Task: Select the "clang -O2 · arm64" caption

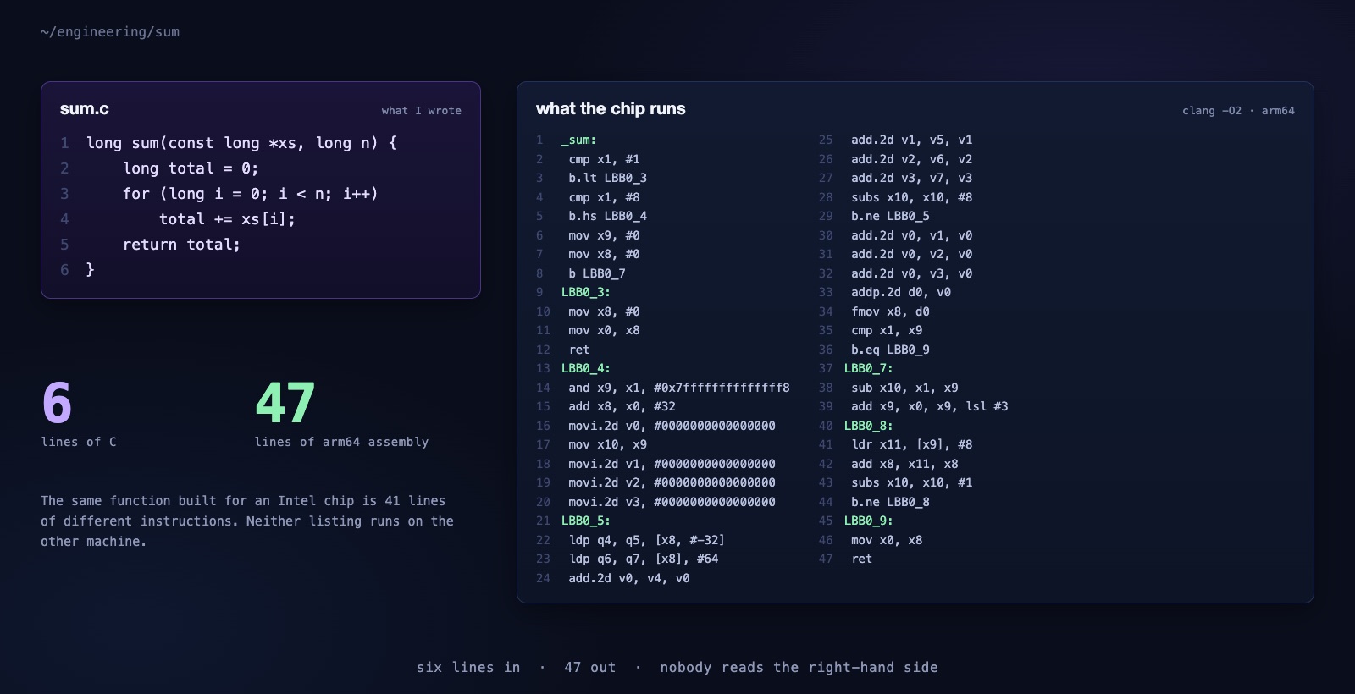Action: (1238, 111)
